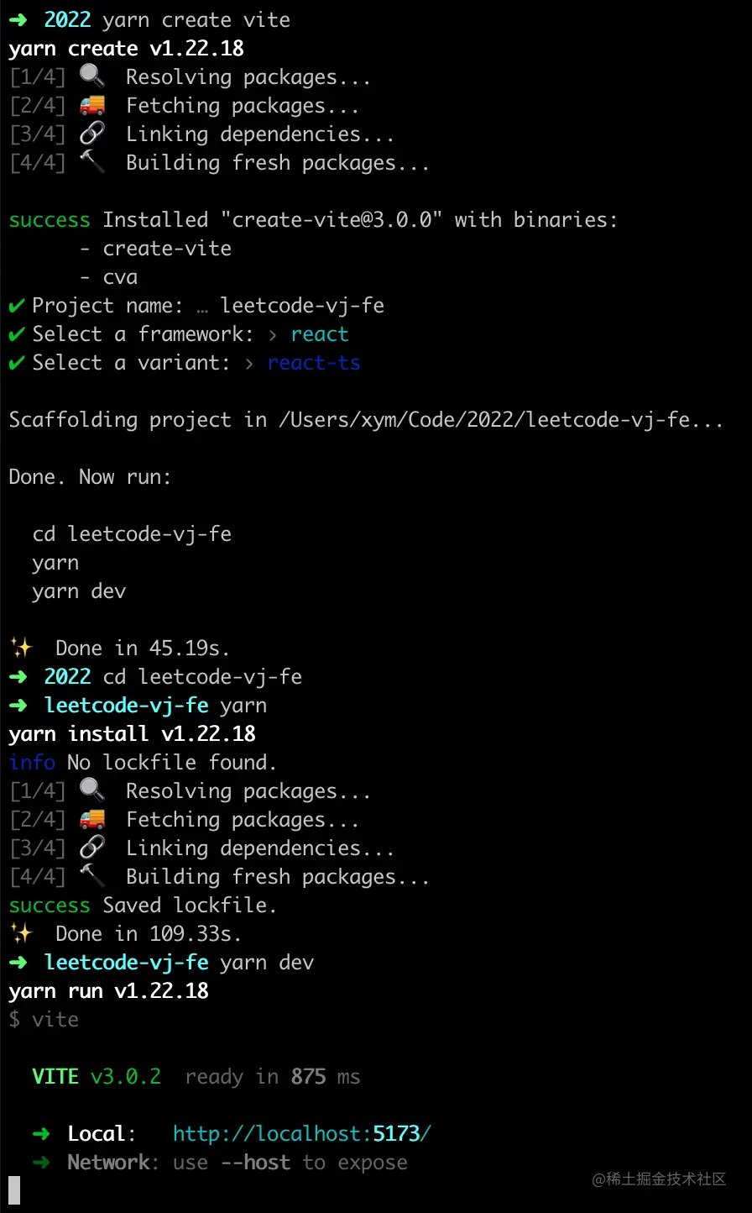Click the hammer emoji under yarn create
Screen dimensions: 752x1213
[x=92, y=162]
